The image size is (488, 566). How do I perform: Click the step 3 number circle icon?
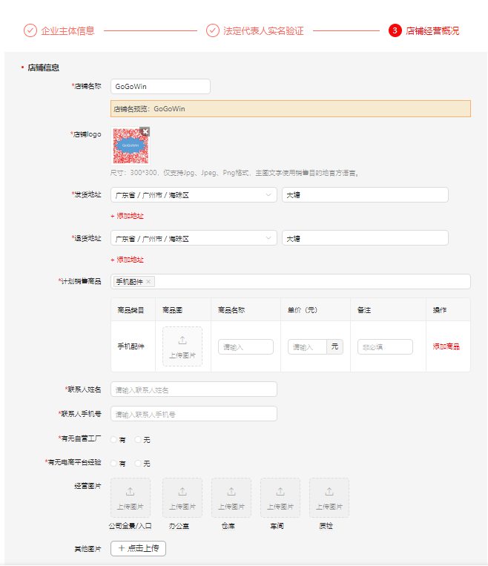[395, 30]
